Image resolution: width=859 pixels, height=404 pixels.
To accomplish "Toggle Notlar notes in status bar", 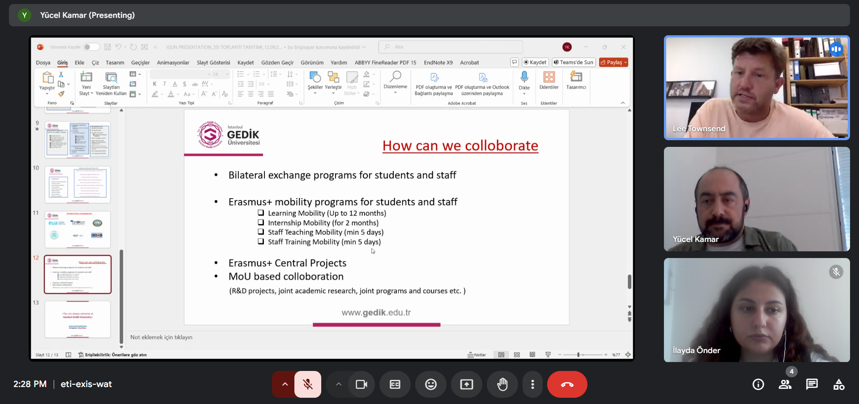I will (477, 355).
